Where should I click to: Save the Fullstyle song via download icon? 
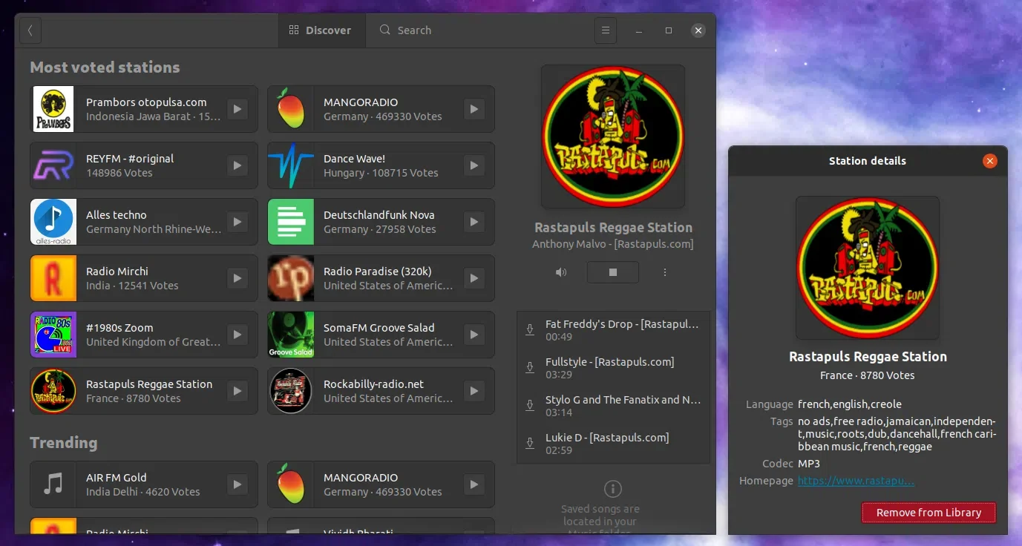(530, 368)
